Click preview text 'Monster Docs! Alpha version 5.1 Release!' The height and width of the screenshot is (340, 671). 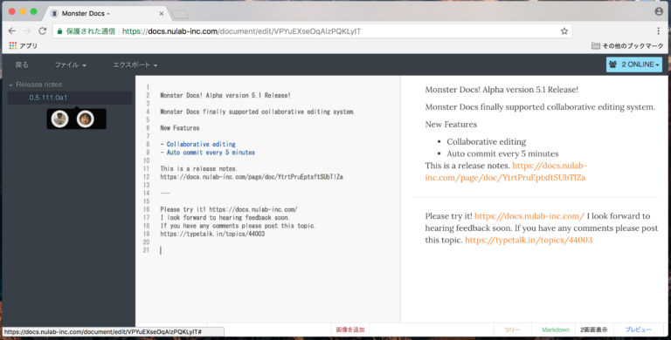click(x=502, y=89)
